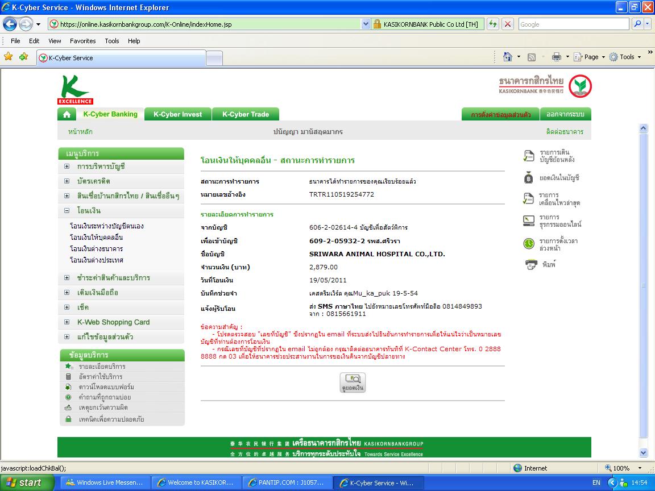Click the โอนเงินให้บุคคลอื่น menu link

click(97, 238)
